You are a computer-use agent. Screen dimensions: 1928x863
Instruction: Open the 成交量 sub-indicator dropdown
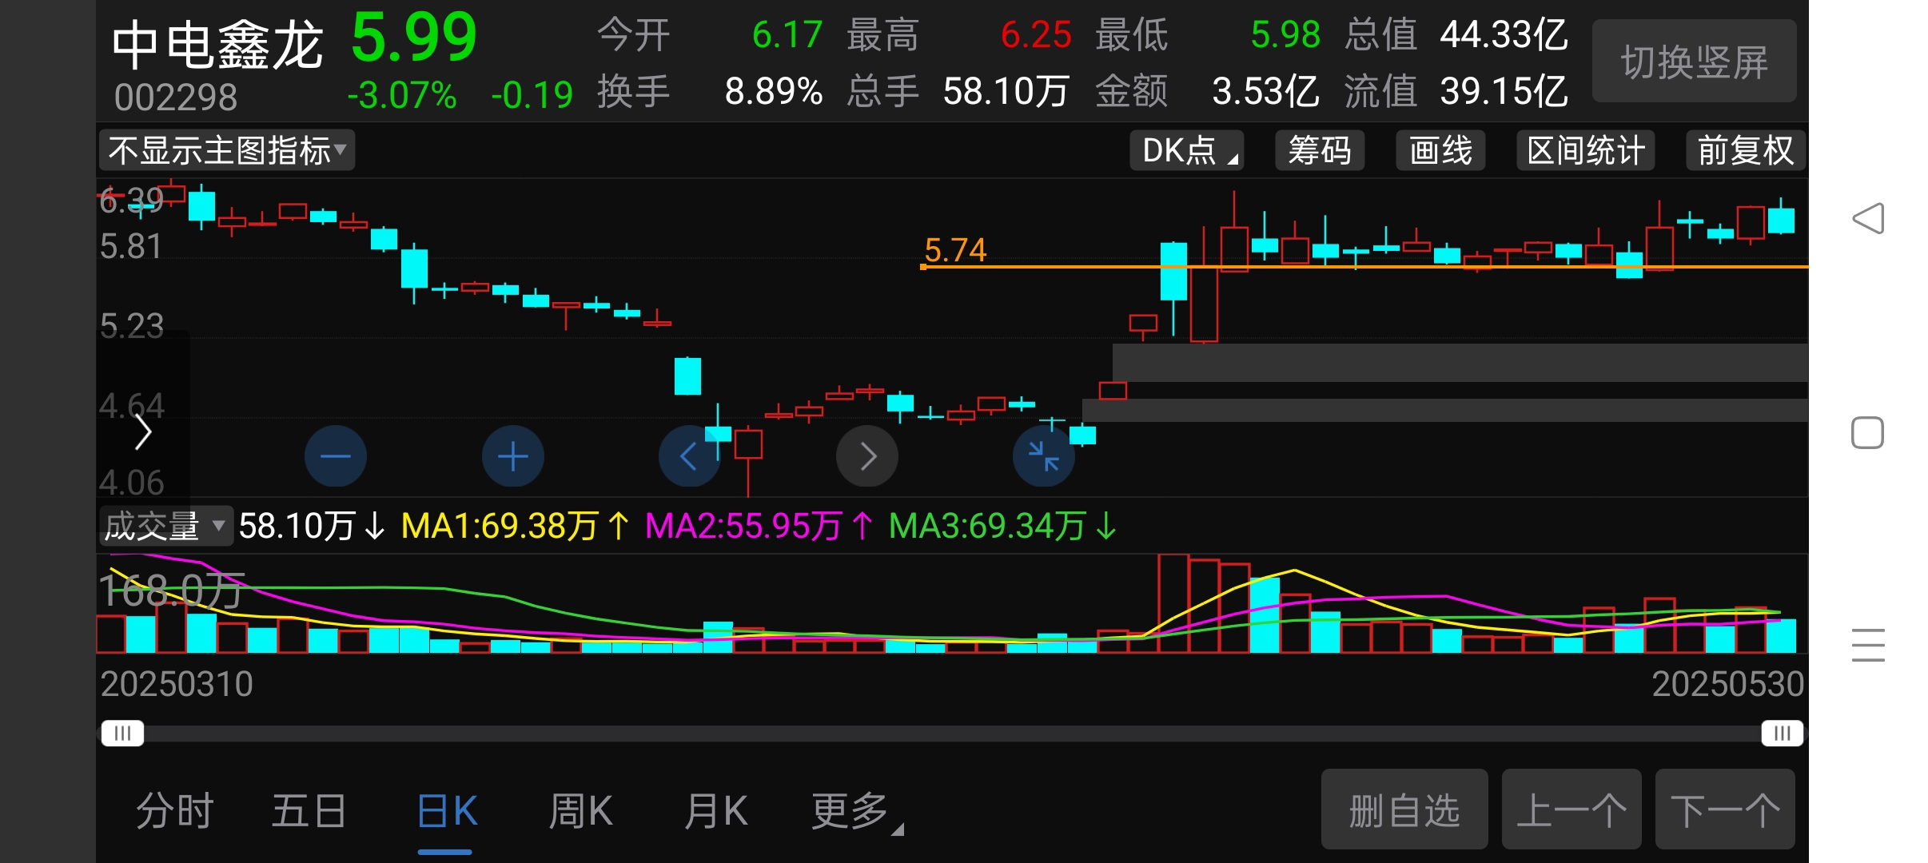165,526
